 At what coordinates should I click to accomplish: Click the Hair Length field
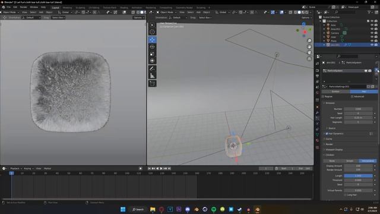(358, 118)
